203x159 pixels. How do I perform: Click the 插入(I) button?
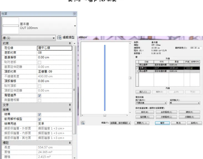pyautogui.click(x=143, y=92)
